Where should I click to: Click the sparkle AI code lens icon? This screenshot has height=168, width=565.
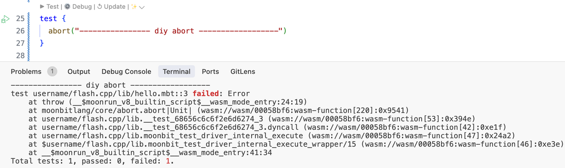coord(134,7)
